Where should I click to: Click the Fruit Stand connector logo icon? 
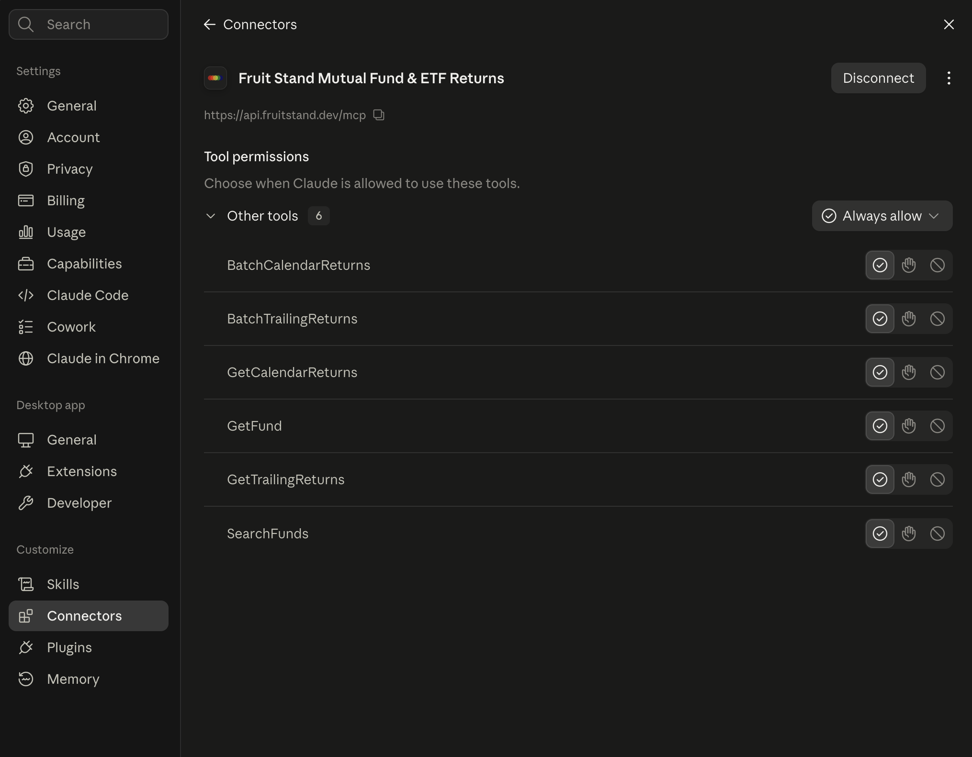click(x=215, y=78)
